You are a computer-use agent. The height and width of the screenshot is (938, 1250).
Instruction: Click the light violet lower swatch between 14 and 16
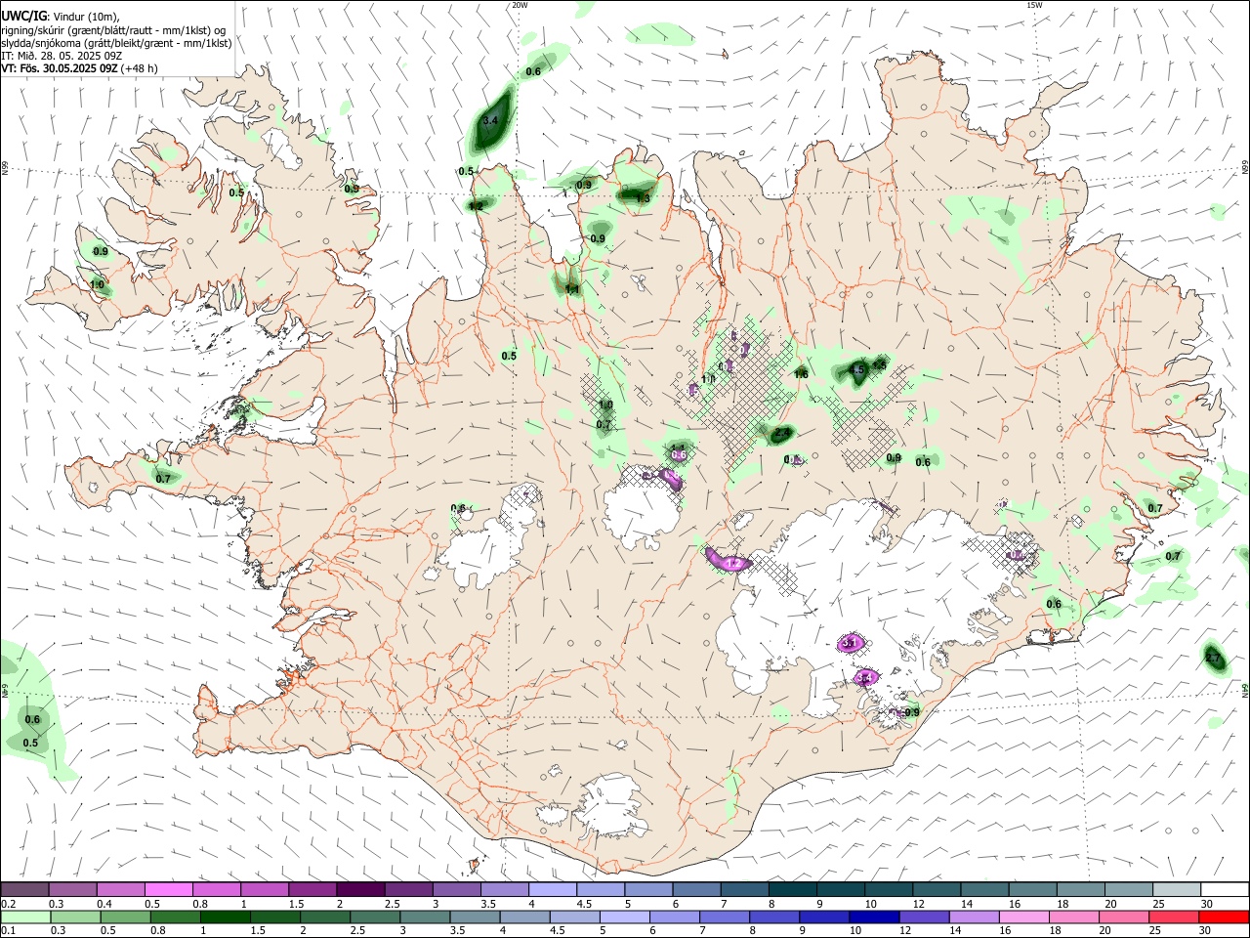click(x=973, y=917)
